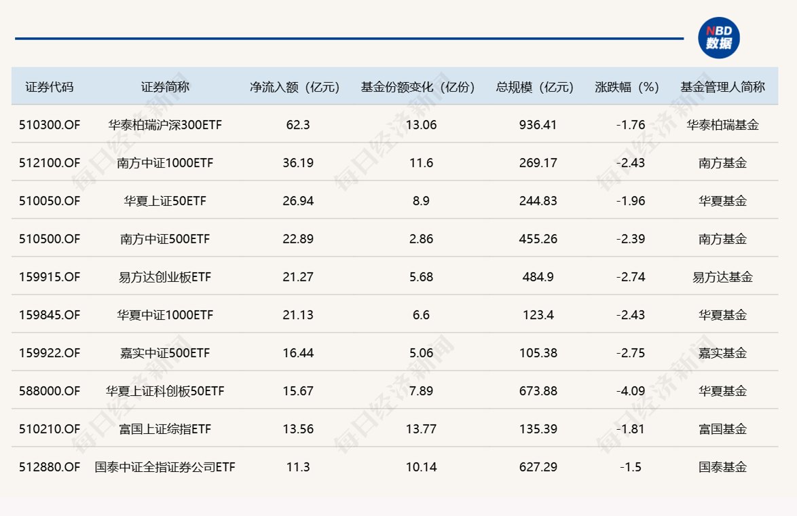Click total size value 627.29
Viewport: 797px width, 516px height.
pyautogui.click(x=538, y=466)
